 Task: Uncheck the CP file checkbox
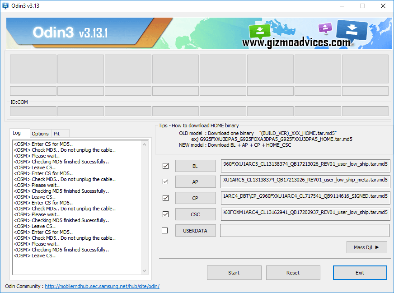(x=165, y=198)
